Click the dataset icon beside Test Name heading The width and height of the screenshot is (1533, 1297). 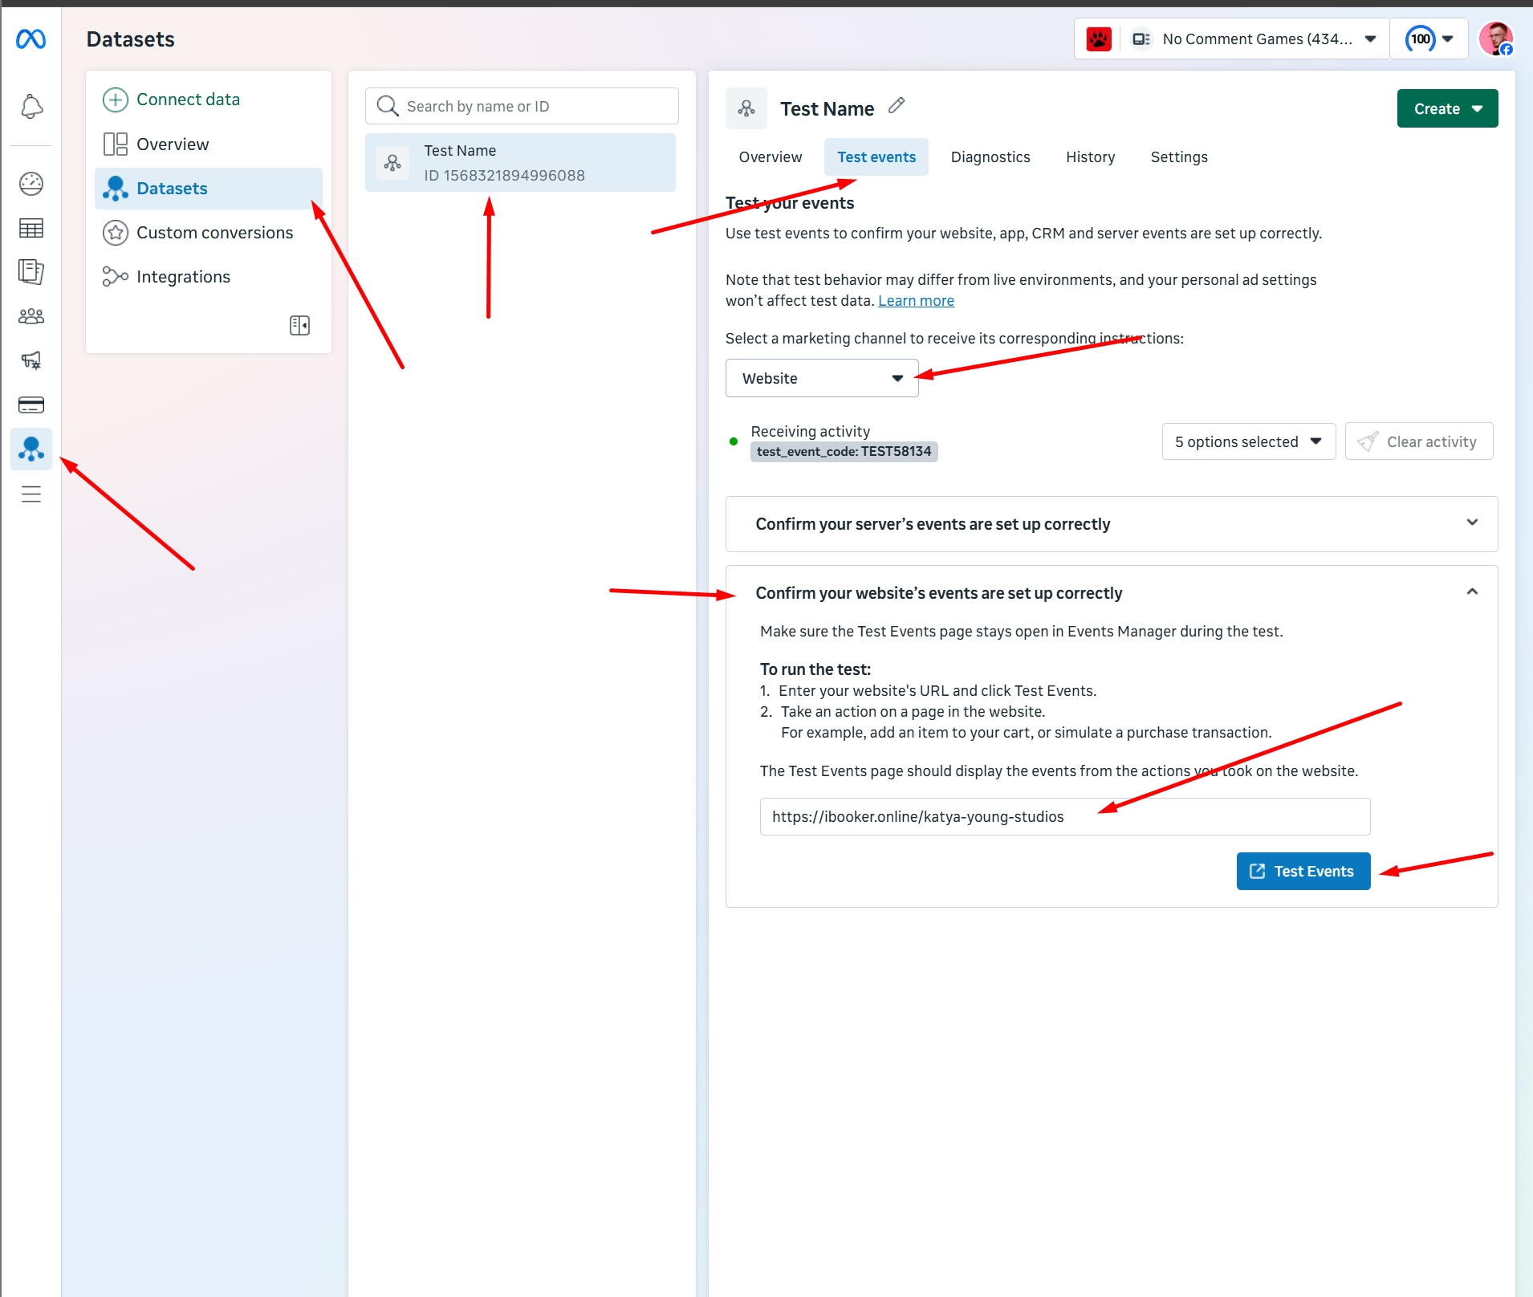click(746, 108)
